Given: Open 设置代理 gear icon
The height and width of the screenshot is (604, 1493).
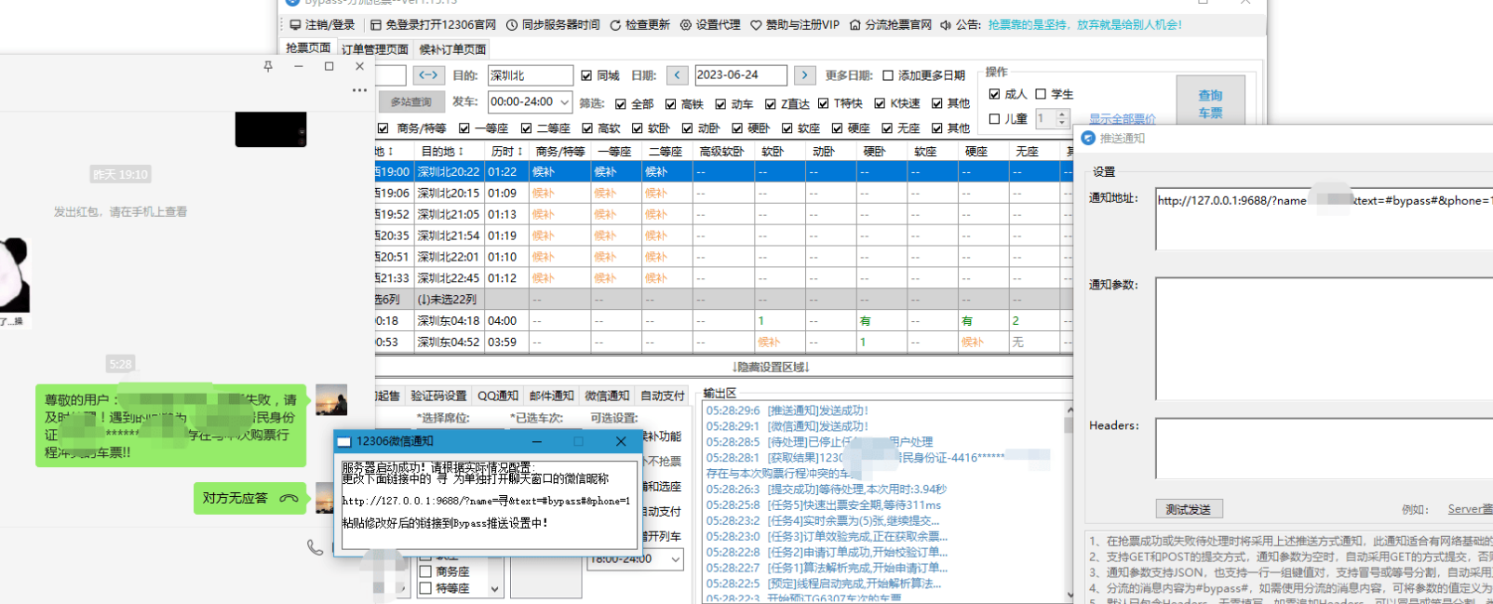Looking at the screenshot, I should (x=686, y=25).
